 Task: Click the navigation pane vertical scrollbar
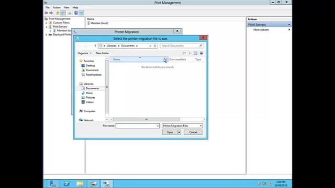[107, 87]
